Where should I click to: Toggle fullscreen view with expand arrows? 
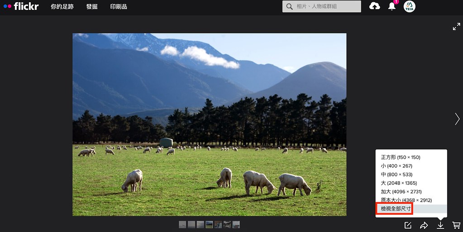(x=456, y=27)
